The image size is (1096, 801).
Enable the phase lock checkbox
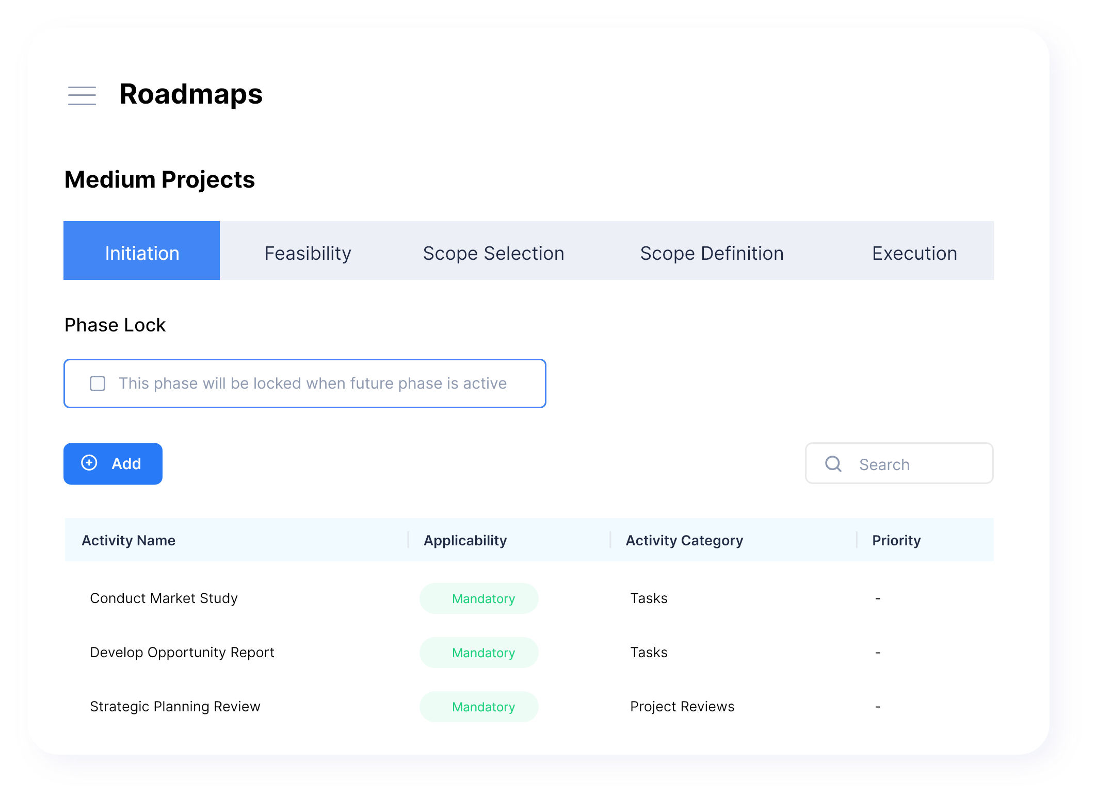98,383
